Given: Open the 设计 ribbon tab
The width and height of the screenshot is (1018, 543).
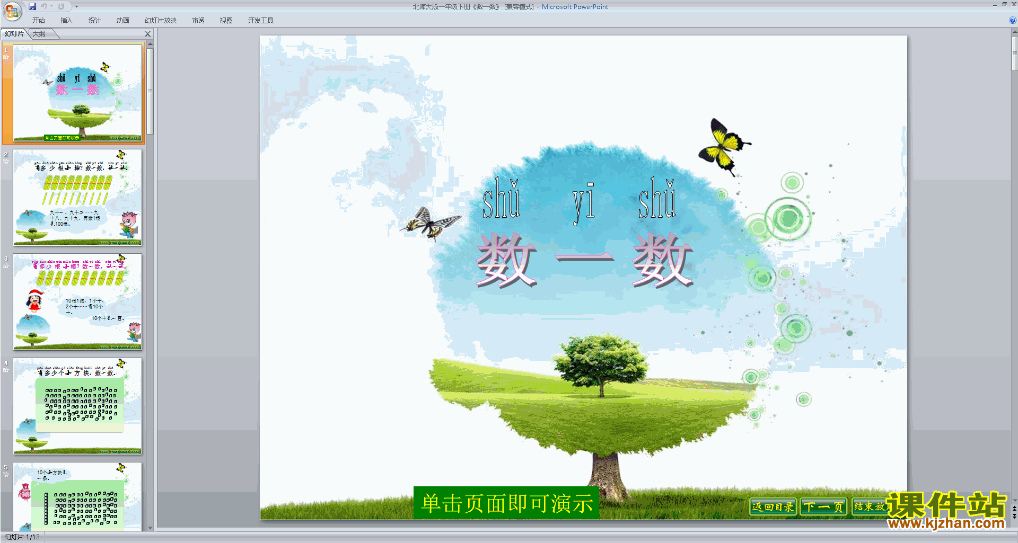Looking at the screenshot, I should coord(94,21).
